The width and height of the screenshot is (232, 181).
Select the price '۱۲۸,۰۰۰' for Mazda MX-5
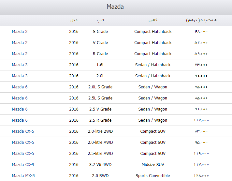201,176
